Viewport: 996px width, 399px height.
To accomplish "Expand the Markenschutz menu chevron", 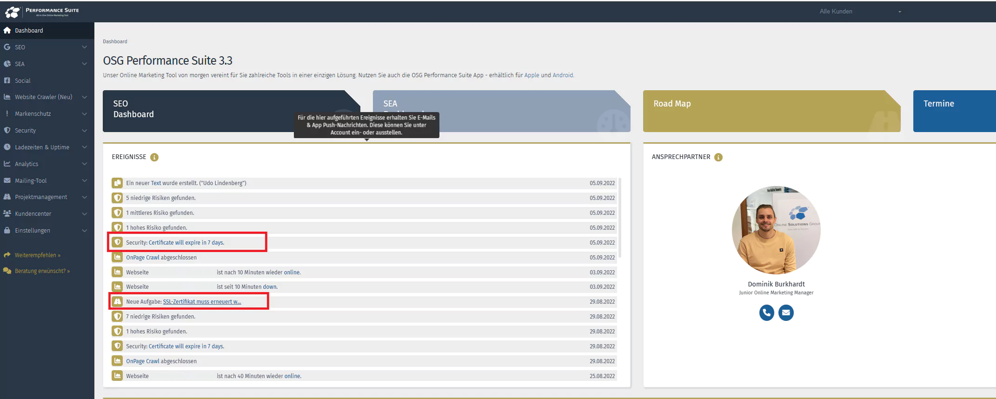I will click(85, 114).
